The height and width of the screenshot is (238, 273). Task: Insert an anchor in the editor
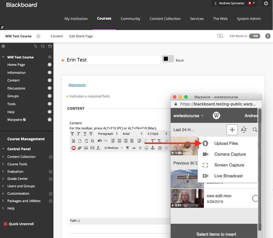[153, 148]
